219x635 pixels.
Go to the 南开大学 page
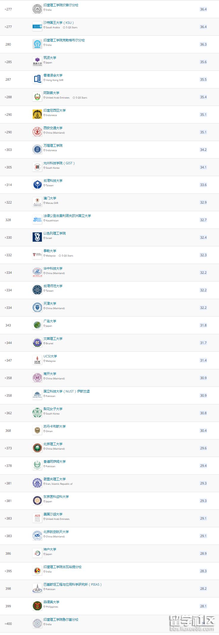pos(50,374)
